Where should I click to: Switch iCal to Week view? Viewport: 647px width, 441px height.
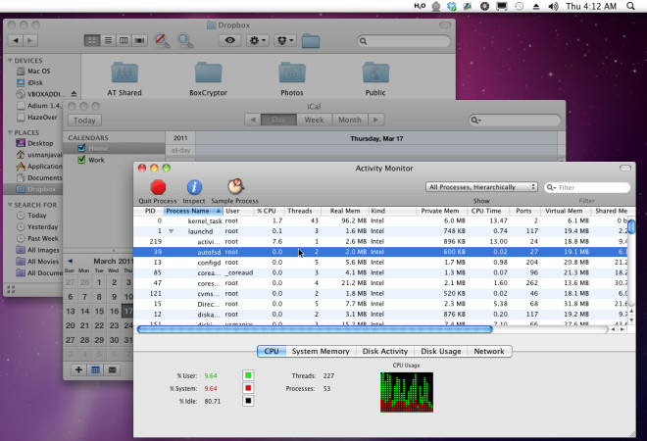[x=314, y=120]
